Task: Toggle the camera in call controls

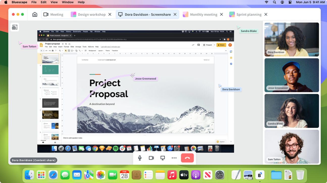Action: coord(151,158)
